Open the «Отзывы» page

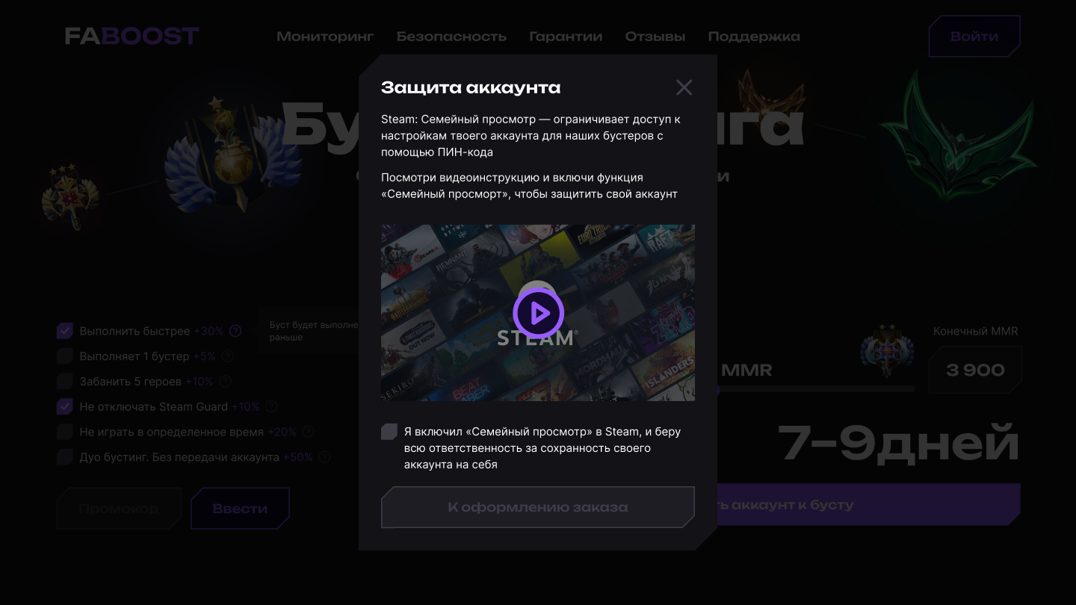point(655,37)
